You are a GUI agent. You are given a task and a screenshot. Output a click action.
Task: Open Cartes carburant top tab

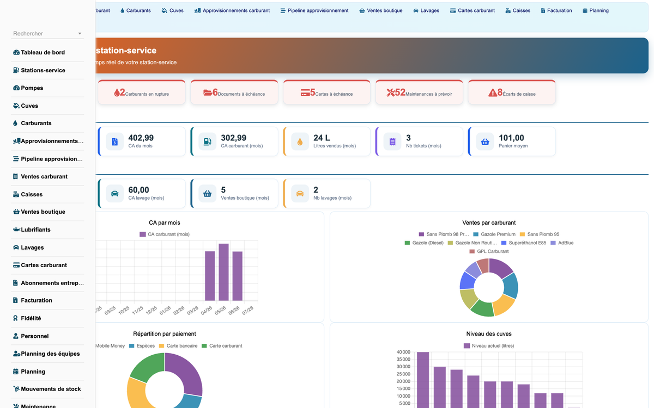tap(473, 10)
